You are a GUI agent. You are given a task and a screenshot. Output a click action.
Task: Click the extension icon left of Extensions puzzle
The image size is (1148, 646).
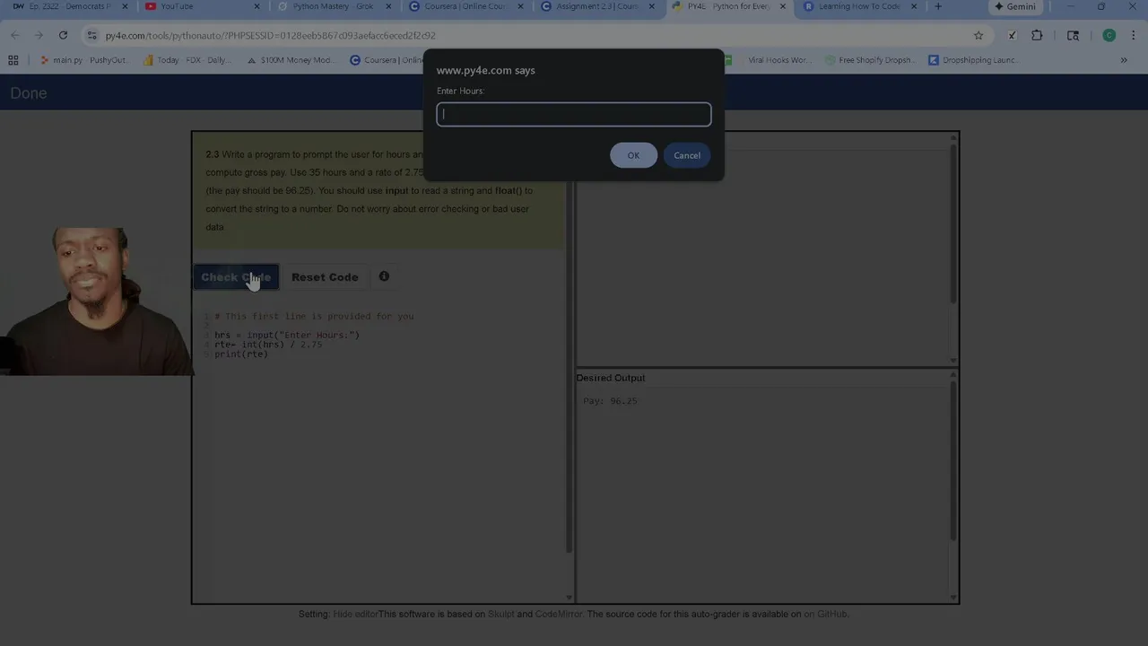click(1012, 35)
